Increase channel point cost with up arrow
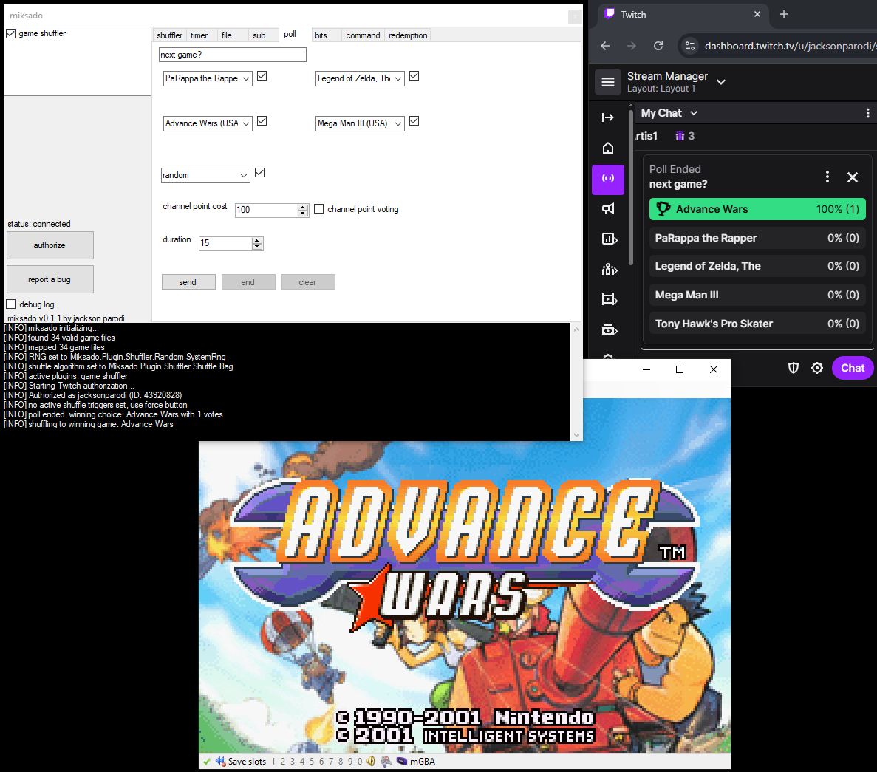The width and height of the screenshot is (877, 772). pyautogui.click(x=303, y=207)
